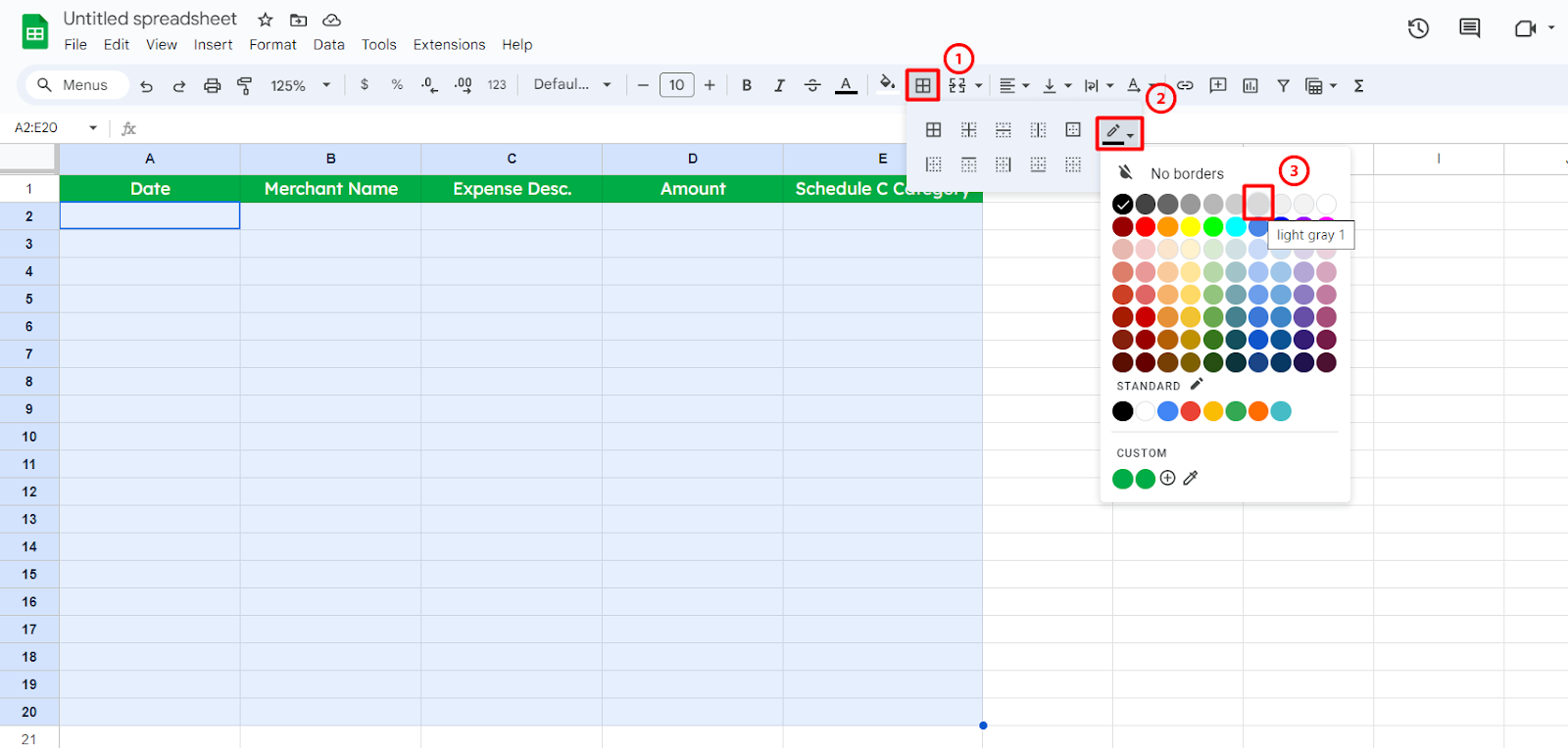This screenshot has width=1568, height=748.
Task: Open the borders toolbar button
Action: pyautogui.click(x=922, y=85)
